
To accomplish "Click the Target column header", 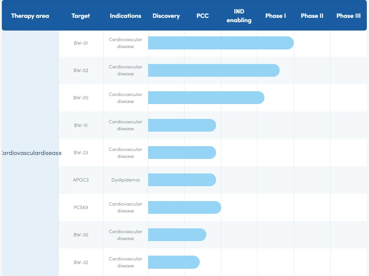I will tap(81, 16).
